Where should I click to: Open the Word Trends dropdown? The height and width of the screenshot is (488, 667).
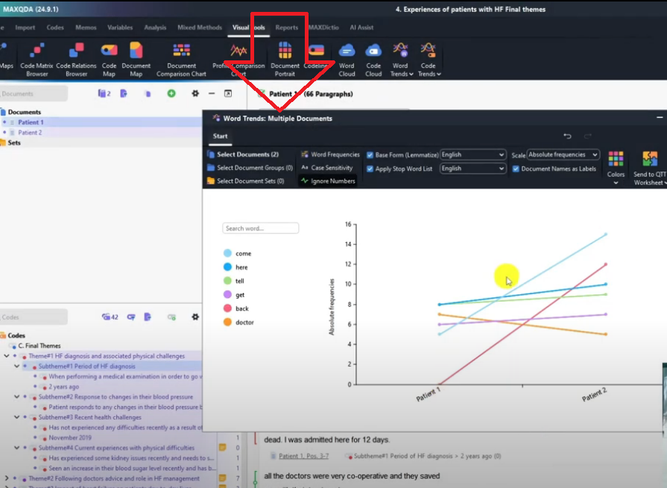[x=401, y=60]
